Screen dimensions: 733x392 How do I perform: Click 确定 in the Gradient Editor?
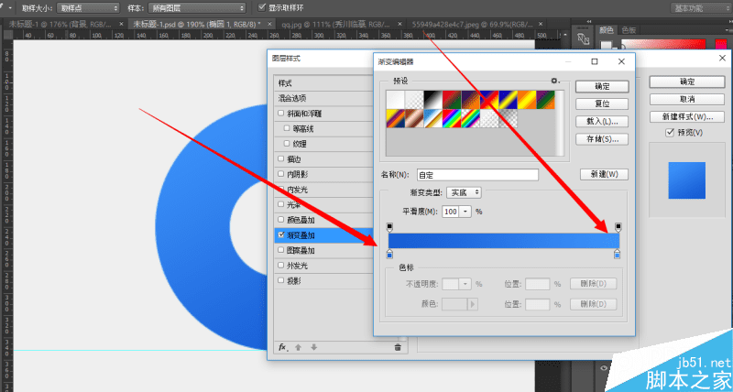click(602, 86)
